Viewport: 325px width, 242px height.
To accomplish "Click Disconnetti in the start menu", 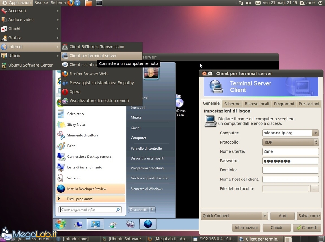I will 139,210.
